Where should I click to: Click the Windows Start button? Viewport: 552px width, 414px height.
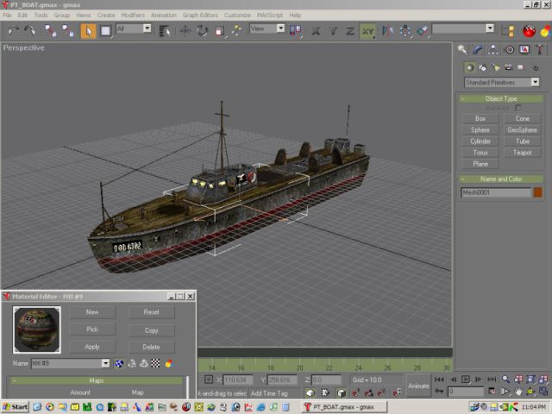[x=15, y=406]
